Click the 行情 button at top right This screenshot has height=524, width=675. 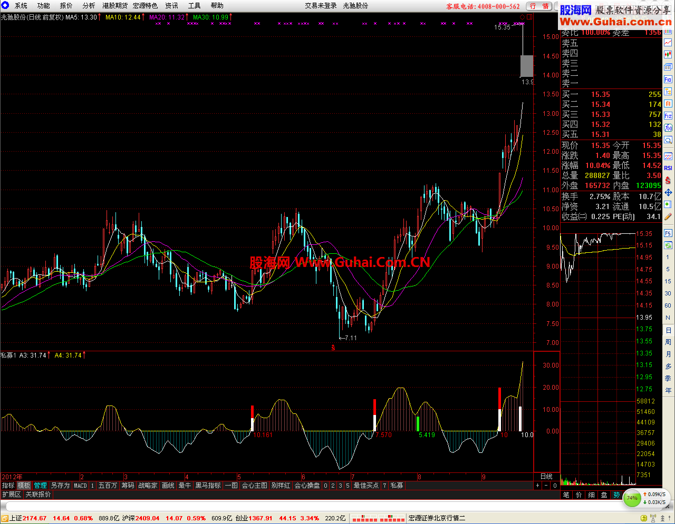tap(539, 6)
